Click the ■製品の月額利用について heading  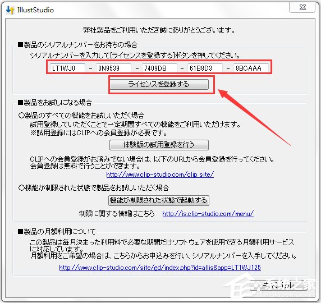57,232
